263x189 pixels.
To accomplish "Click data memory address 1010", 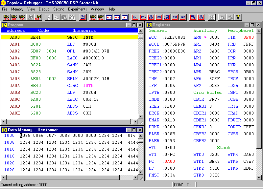I will click(9, 149).
